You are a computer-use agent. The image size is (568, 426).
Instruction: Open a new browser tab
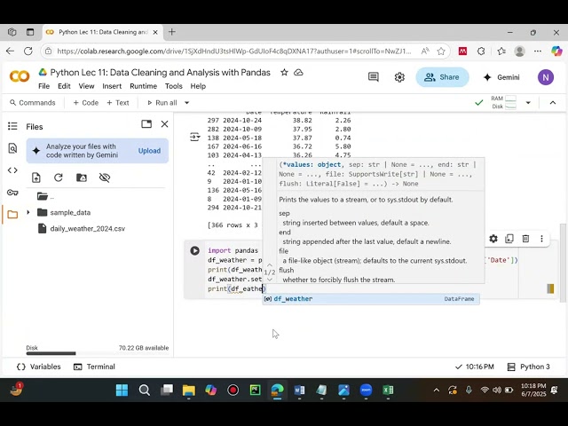pyautogui.click(x=171, y=32)
